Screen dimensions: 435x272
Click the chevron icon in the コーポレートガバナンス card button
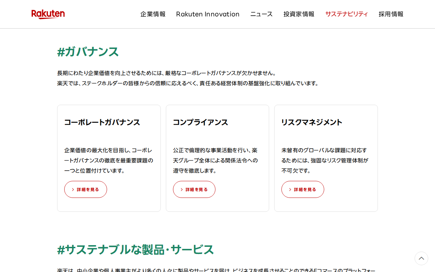point(73,190)
